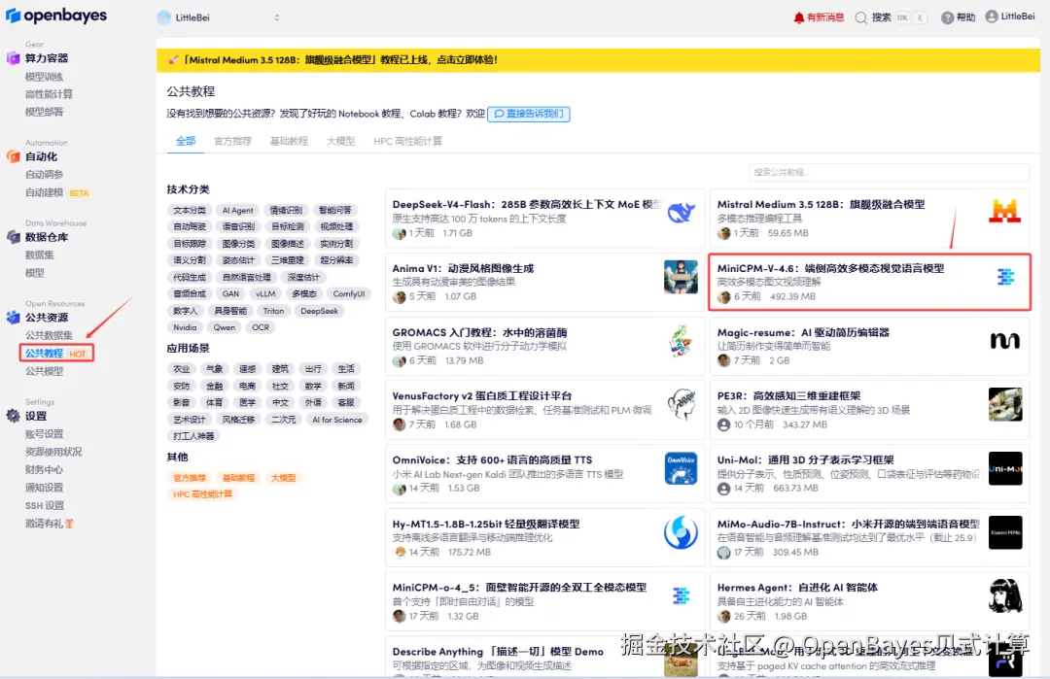The height and width of the screenshot is (679, 1050).
Task: Click the DeepSeek whale logo thumbnail
Action: (681, 214)
